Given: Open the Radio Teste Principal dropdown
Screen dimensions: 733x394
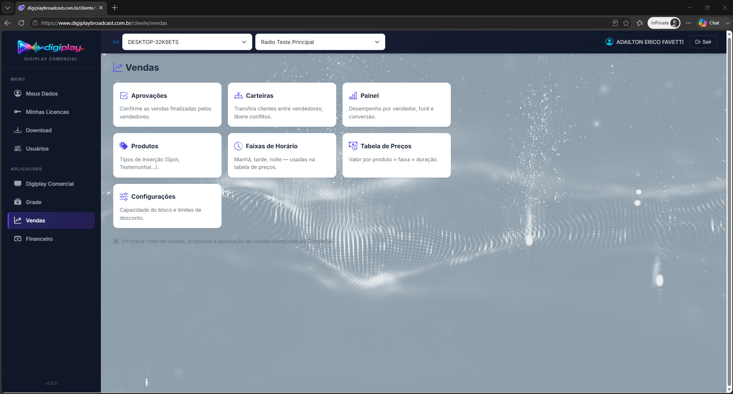Looking at the screenshot, I should click(320, 42).
